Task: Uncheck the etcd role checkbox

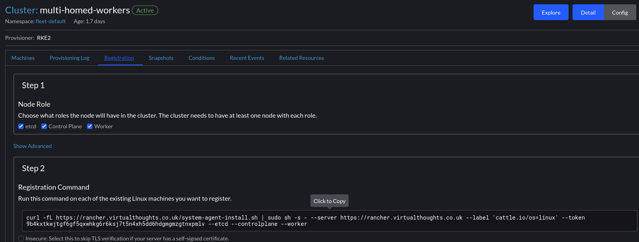Action: [21, 126]
